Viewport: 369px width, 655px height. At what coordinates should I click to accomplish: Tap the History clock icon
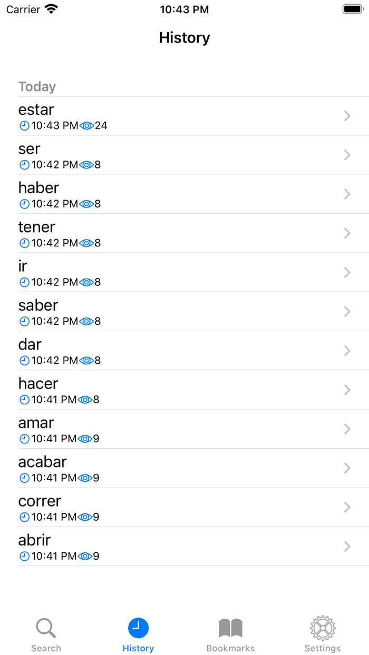138,628
